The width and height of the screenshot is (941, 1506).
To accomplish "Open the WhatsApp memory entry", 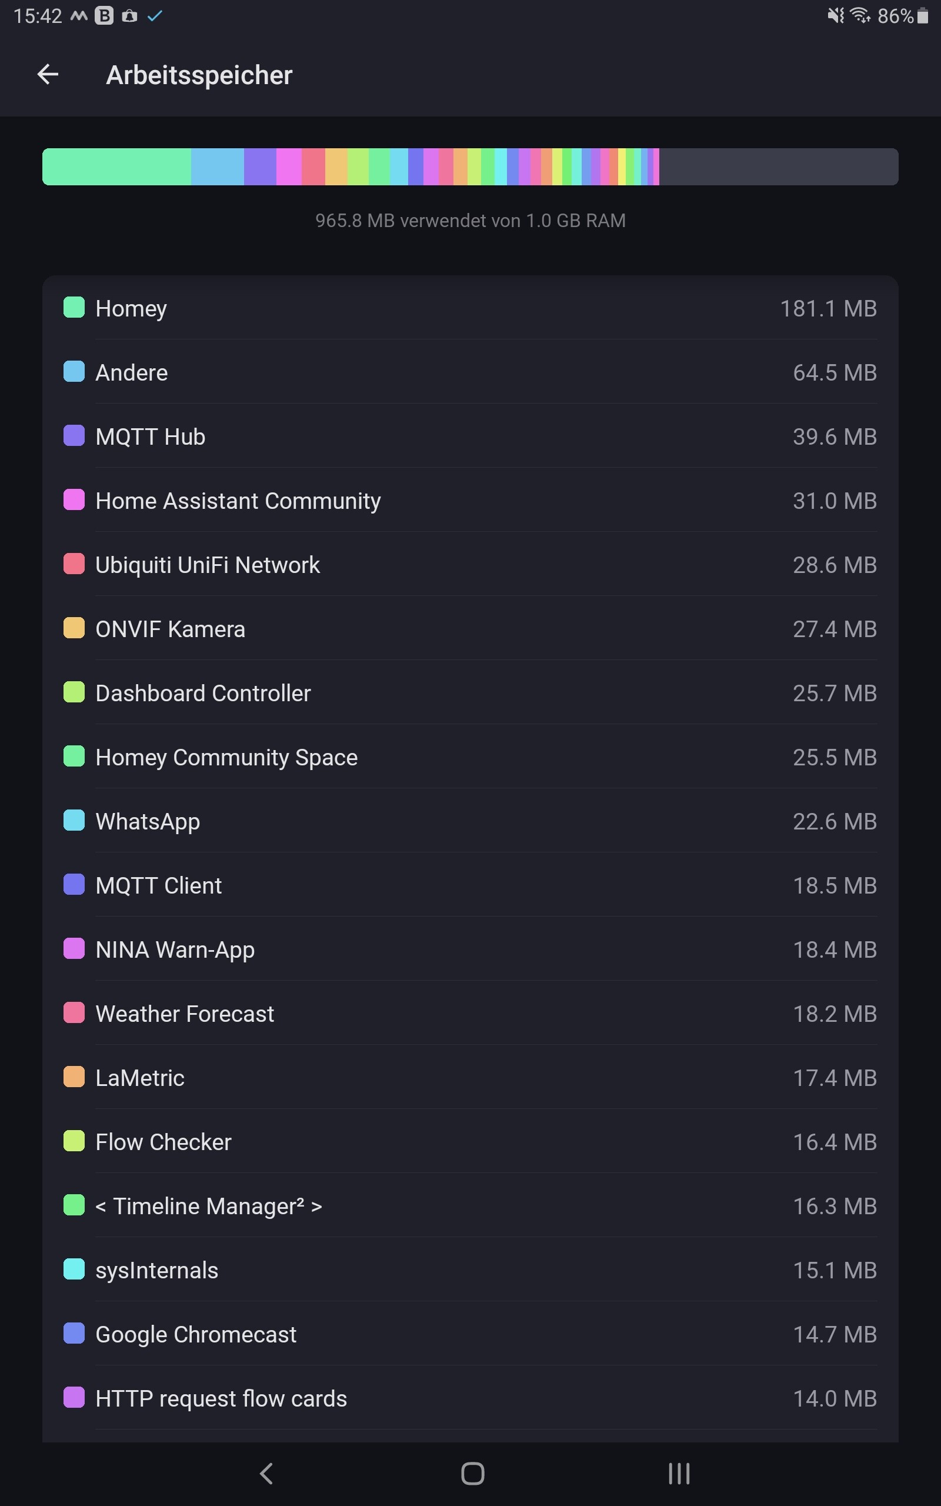I will click(x=470, y=821).
